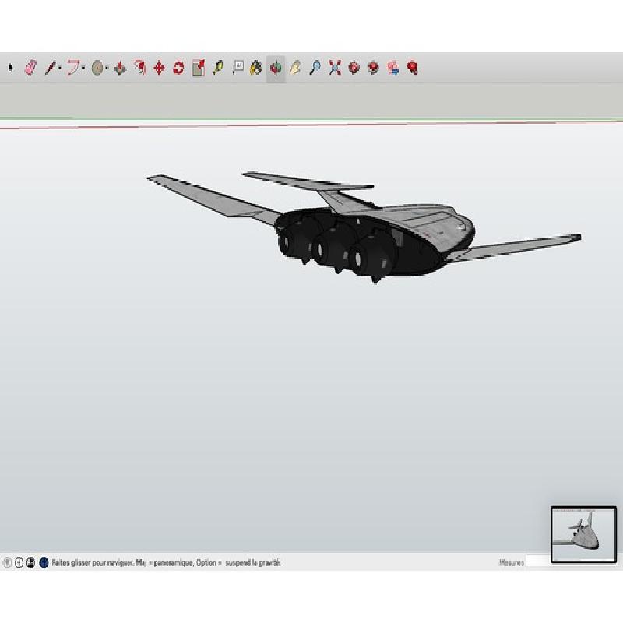Activate the Rotate tool

click(x=178, y=69)
